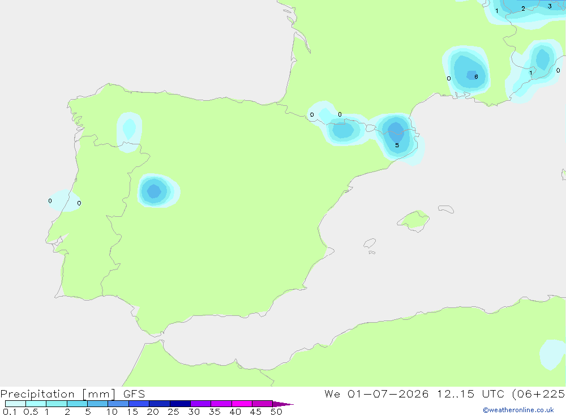
Task: Select the 25–30 mm navy legend swatch
Action: coord(180,404)
